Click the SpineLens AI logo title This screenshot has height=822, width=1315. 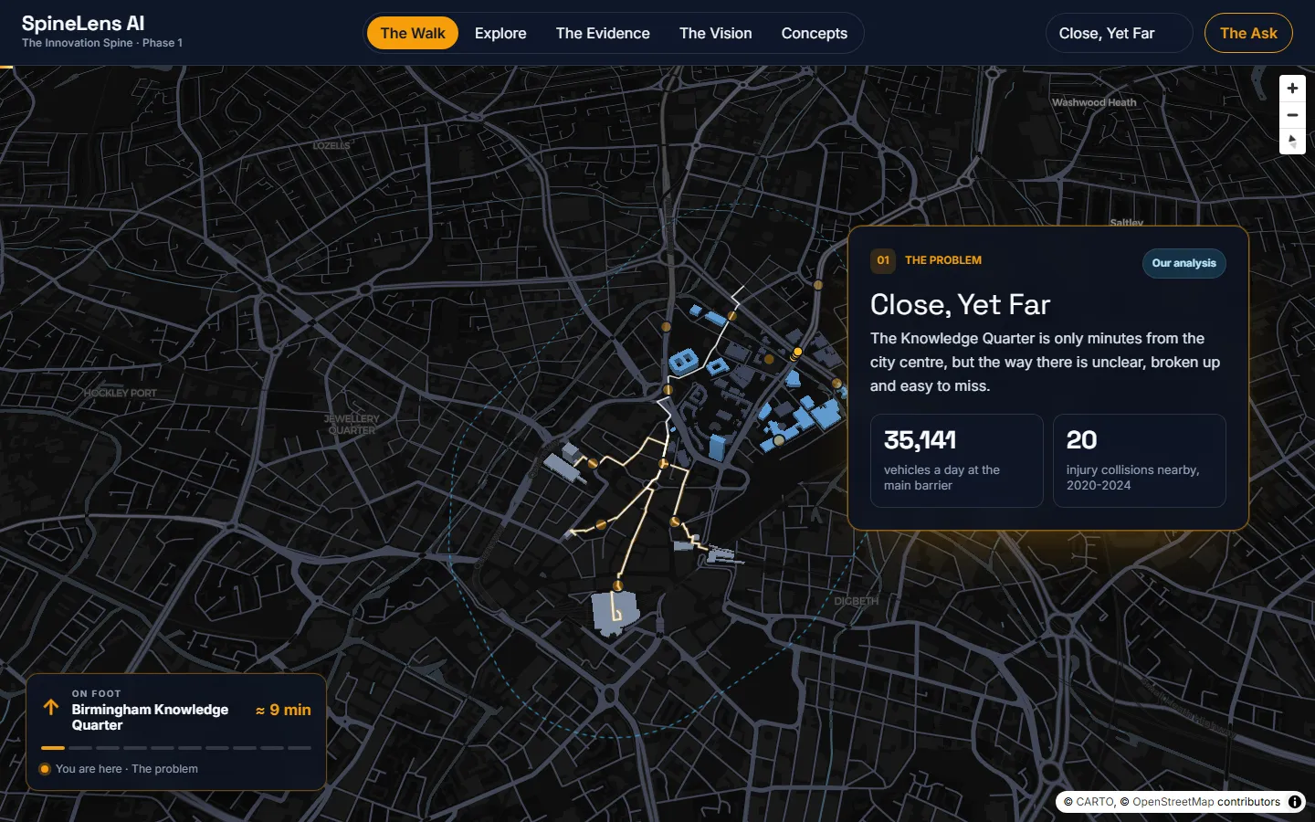83,24
